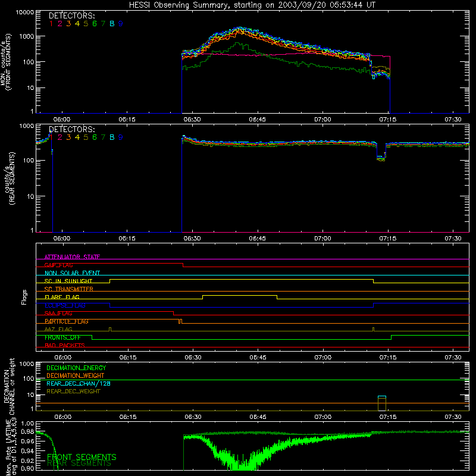
Task: Click the HESSI Observing Summary title text
Action: (x=252, y=5)
